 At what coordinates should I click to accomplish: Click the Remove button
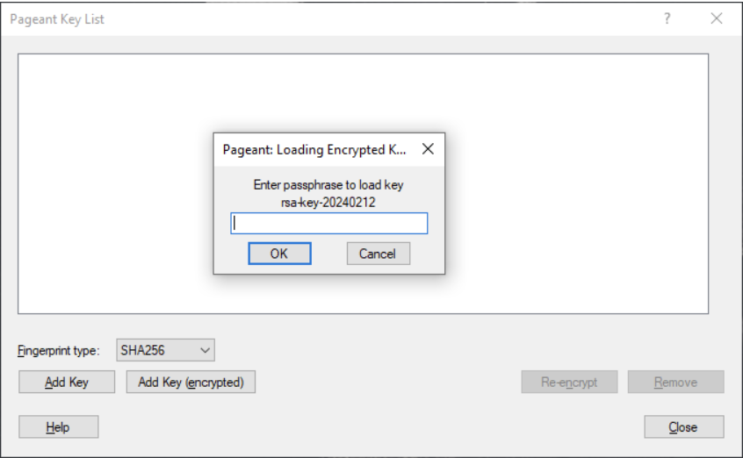point(675,382)
